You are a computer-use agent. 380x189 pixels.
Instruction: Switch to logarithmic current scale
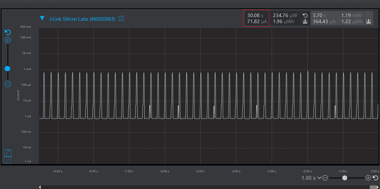click(x=8, y=153)
